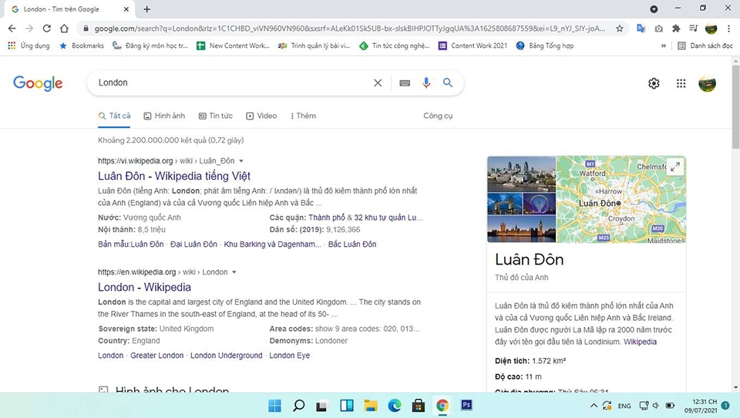
Task: Switch the ENG input language indicator
Action: (x=624, y=406)
